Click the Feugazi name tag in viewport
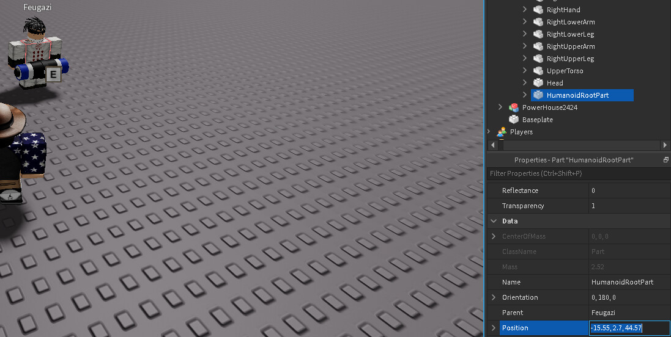The height and width of the screenshot is (337, 671). (37, 7)
